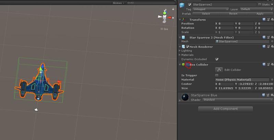Click the green Box Collider component icon
Image resolution: width=274 pixels, height=140 pixels.
click(183, 65)
